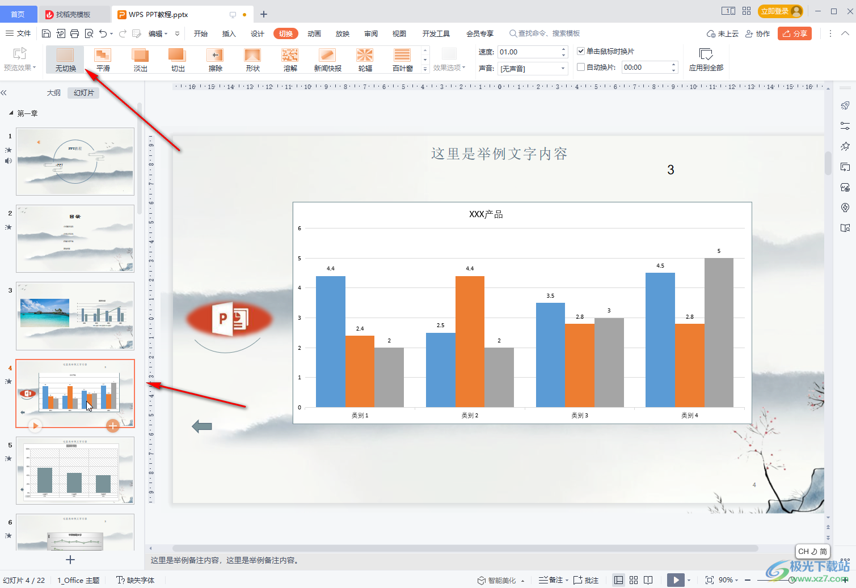856x588 pixels.
Task: Collapse the slide panel with double chevron
Action: [x=4, y=92]
